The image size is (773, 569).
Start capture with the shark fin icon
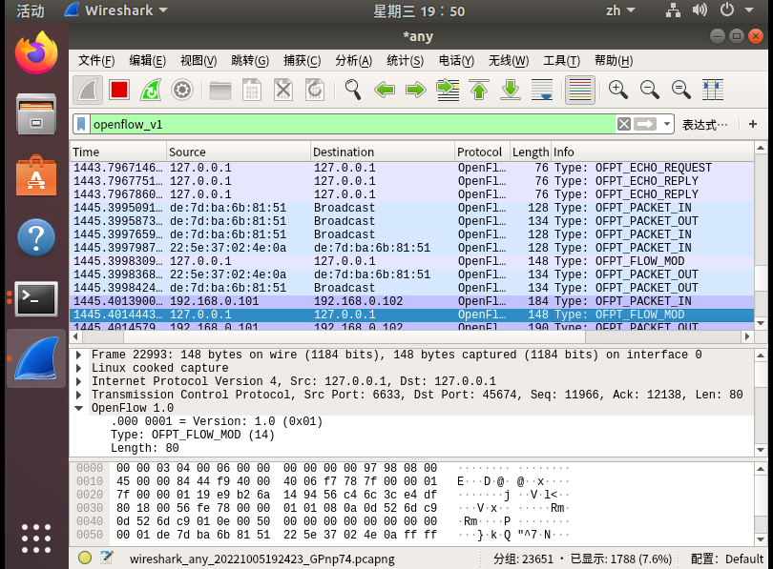[x=88, y=91]
